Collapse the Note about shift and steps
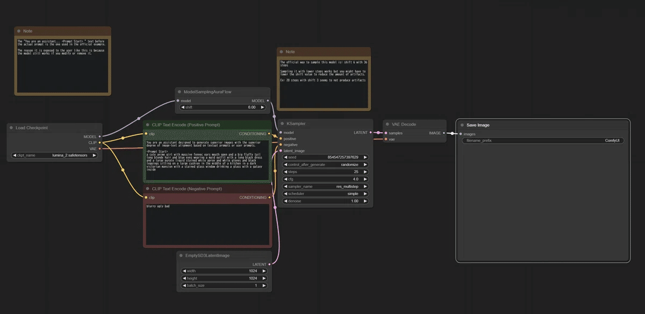645x314 pixels. pos(281,52)
